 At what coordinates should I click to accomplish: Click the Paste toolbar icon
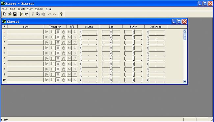(43, 14)
